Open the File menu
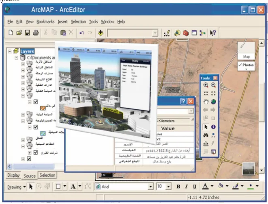The image size is (268, 204). (x=10, y=22)
